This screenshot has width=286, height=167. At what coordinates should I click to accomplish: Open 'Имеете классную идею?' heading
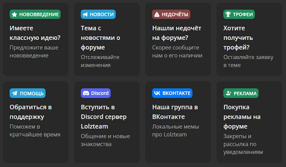click(x=35, y=33)
